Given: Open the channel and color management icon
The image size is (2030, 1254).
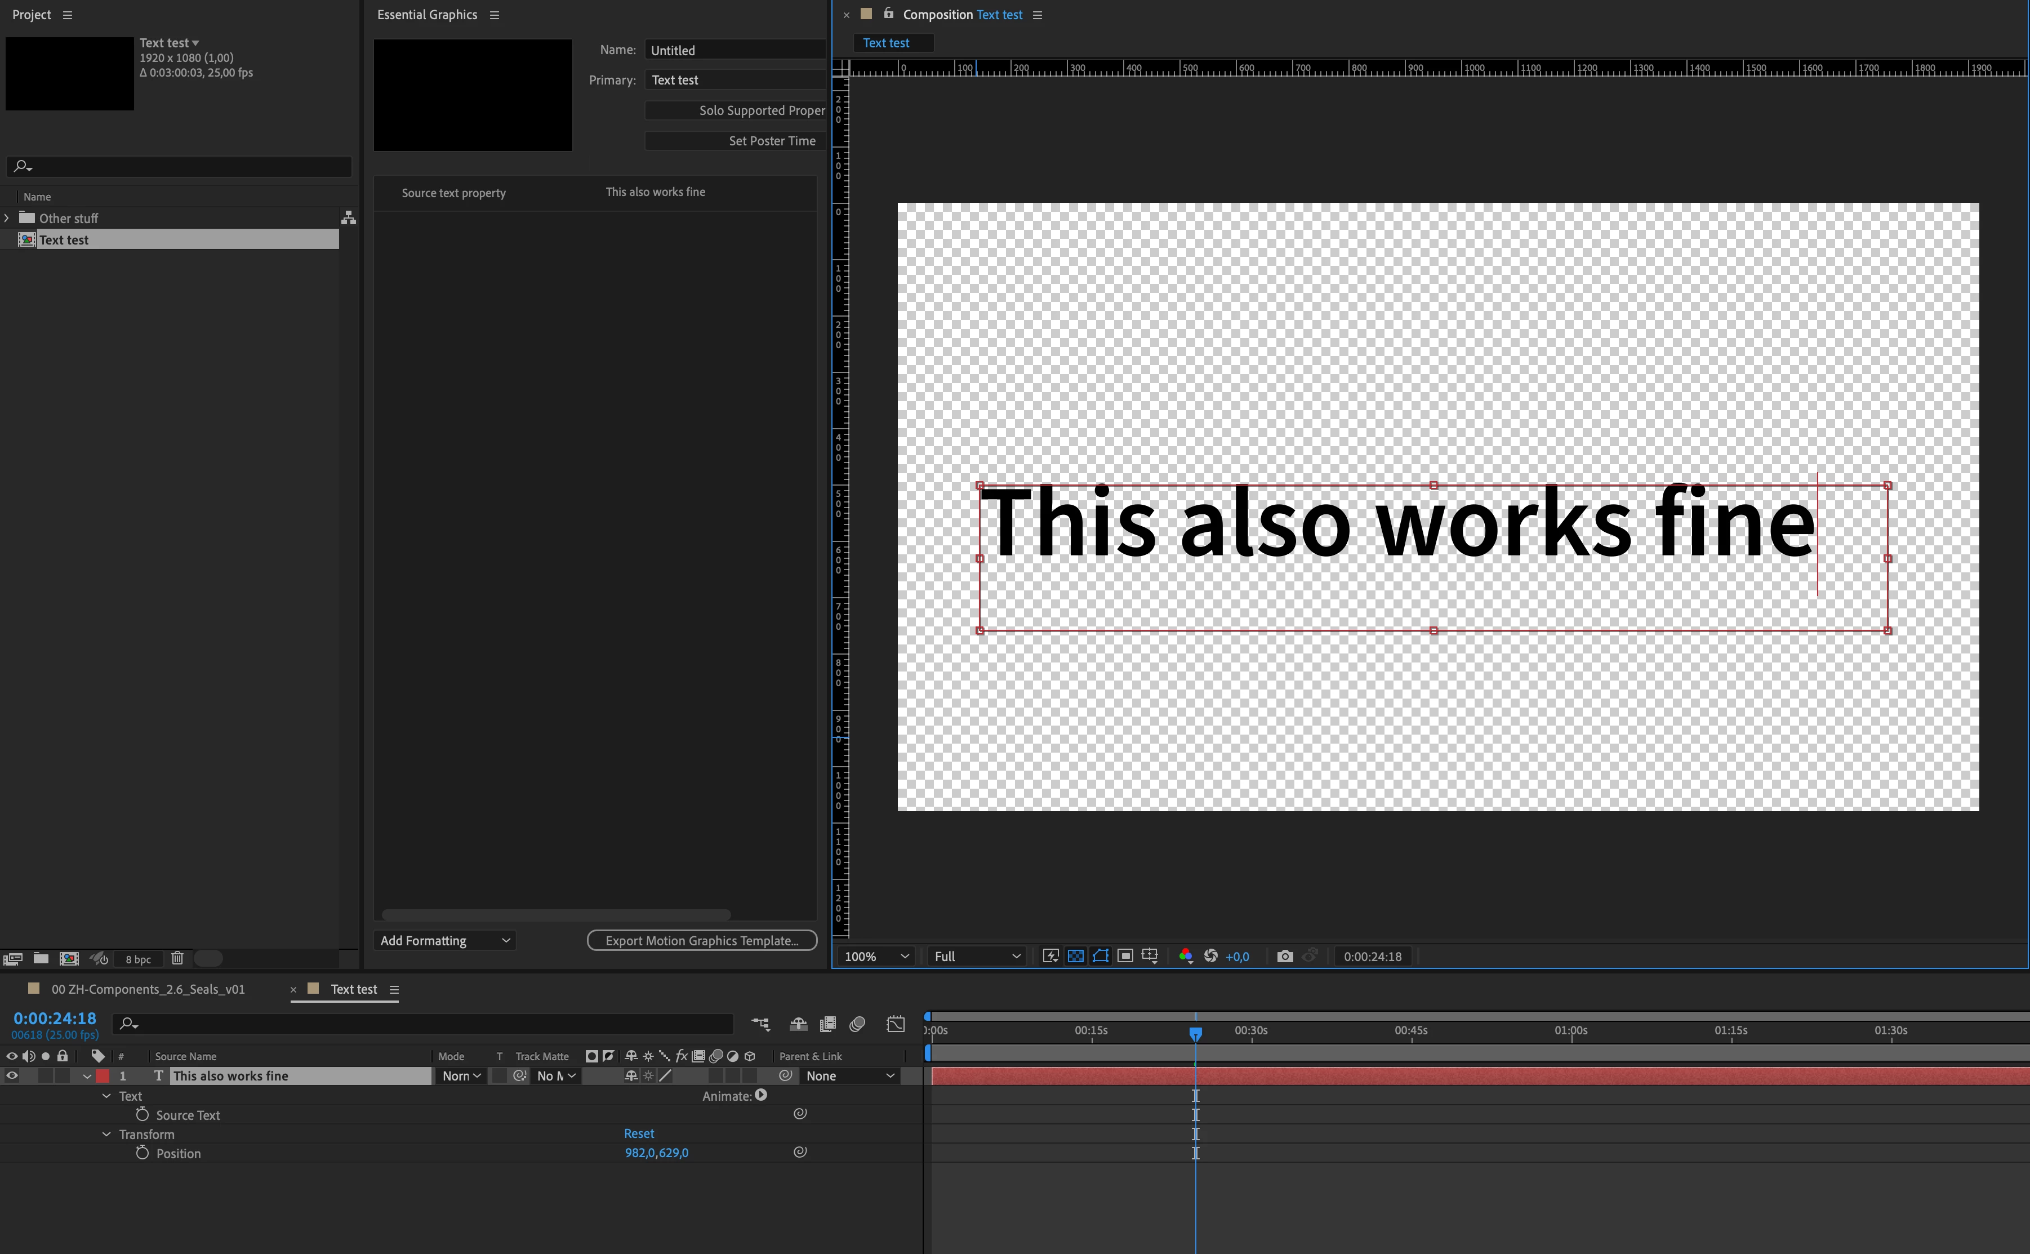Looking at the screenshot, I should click(1186, 956).
